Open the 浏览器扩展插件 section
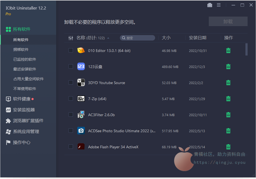This screenshot has width=256, height=179. click(x=28, y=121)
